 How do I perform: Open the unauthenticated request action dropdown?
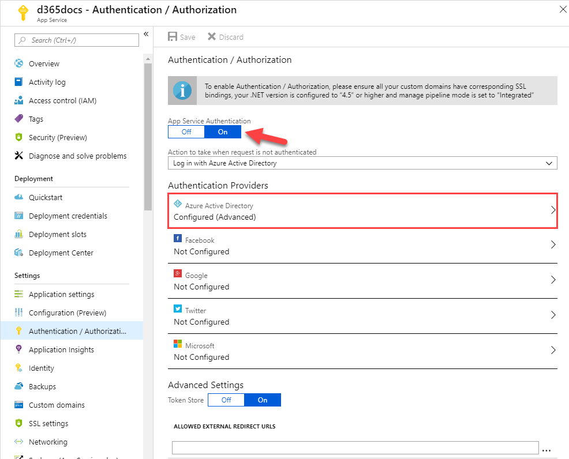pyautogui.click(x=362, y=163)
